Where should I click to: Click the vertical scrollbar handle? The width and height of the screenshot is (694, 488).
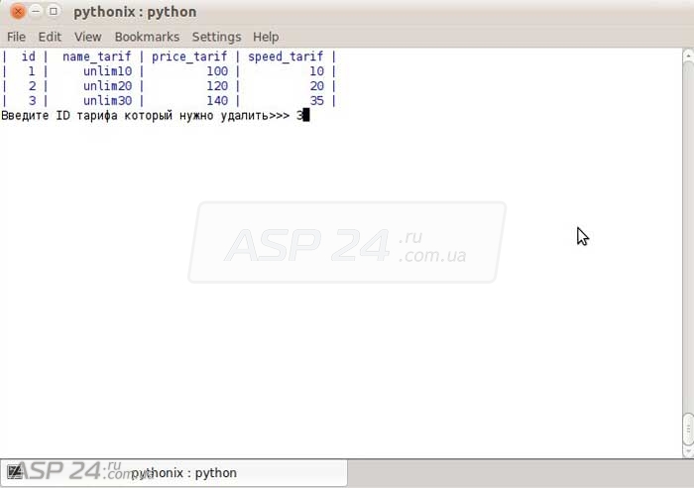[688, 428]
